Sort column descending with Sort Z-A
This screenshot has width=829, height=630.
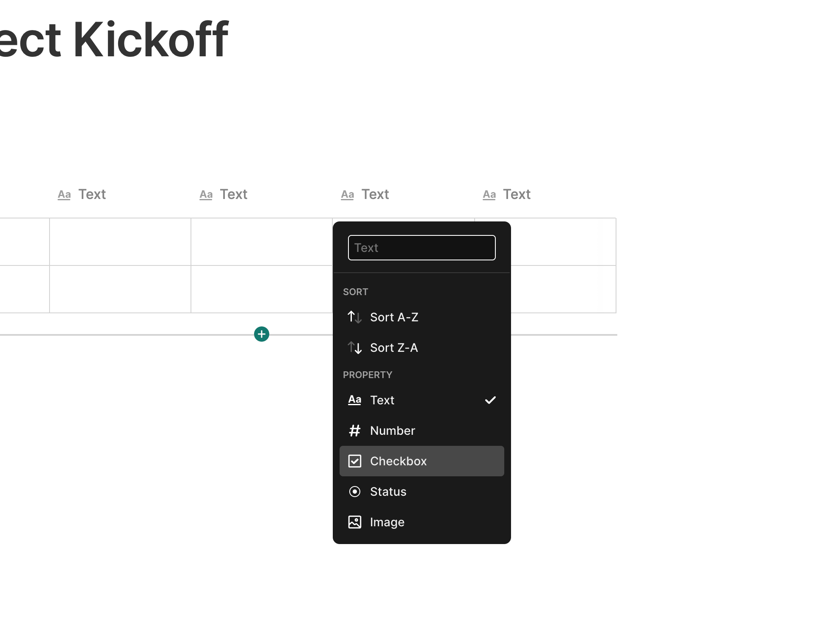click(394, 348)
